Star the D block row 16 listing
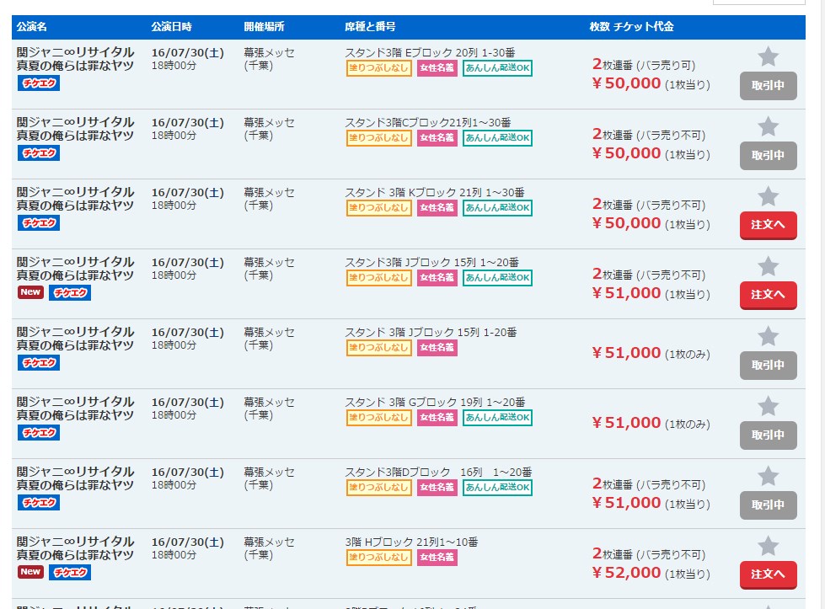The image size is (825, 609). [769, 477]
